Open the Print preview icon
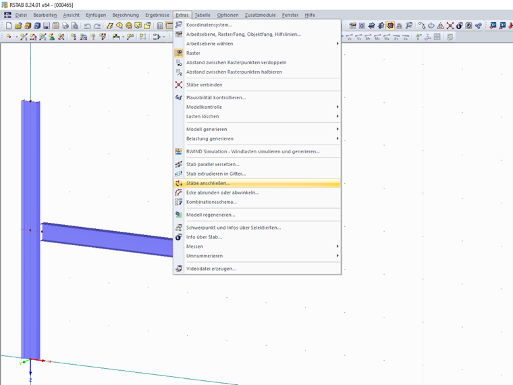The image size is (513, 385). point(75,26)
